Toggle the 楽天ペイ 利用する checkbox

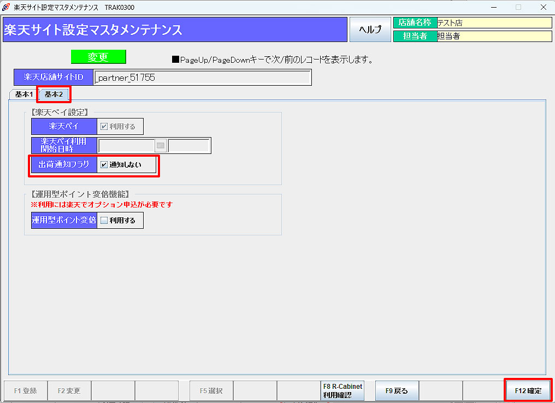point(104,126)
